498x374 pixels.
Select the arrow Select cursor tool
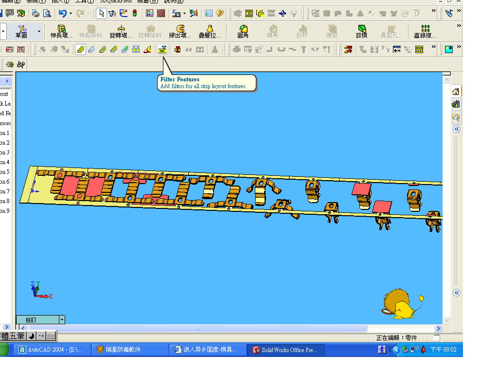101,13
